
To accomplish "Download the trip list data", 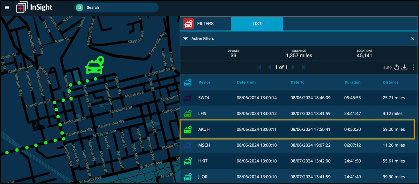I will pyautogui.click(x=404, y=67).
